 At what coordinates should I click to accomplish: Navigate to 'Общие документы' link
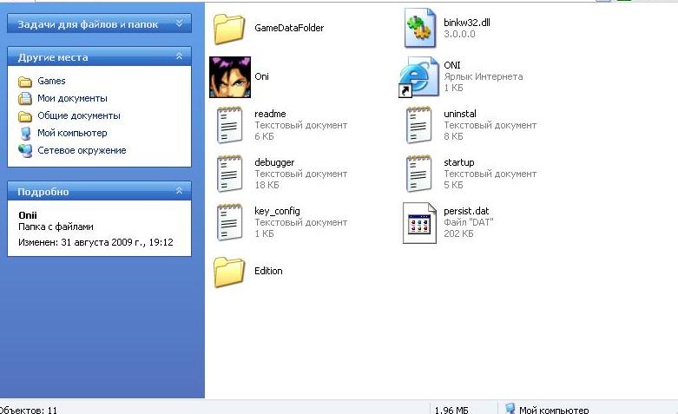click(78, 115)
